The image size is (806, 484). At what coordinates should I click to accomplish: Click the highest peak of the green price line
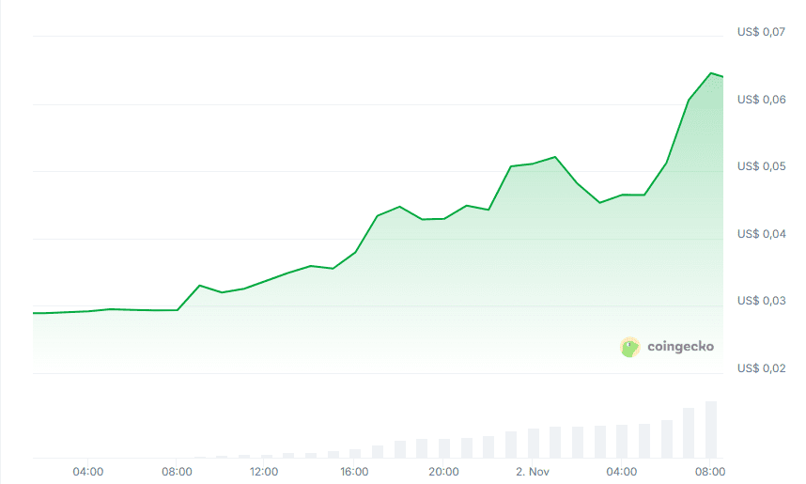point(711,73)
